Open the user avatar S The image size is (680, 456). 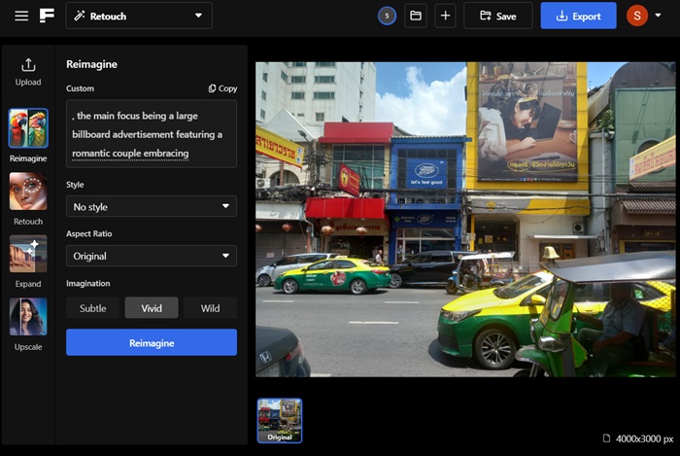(x=637, y=17)
